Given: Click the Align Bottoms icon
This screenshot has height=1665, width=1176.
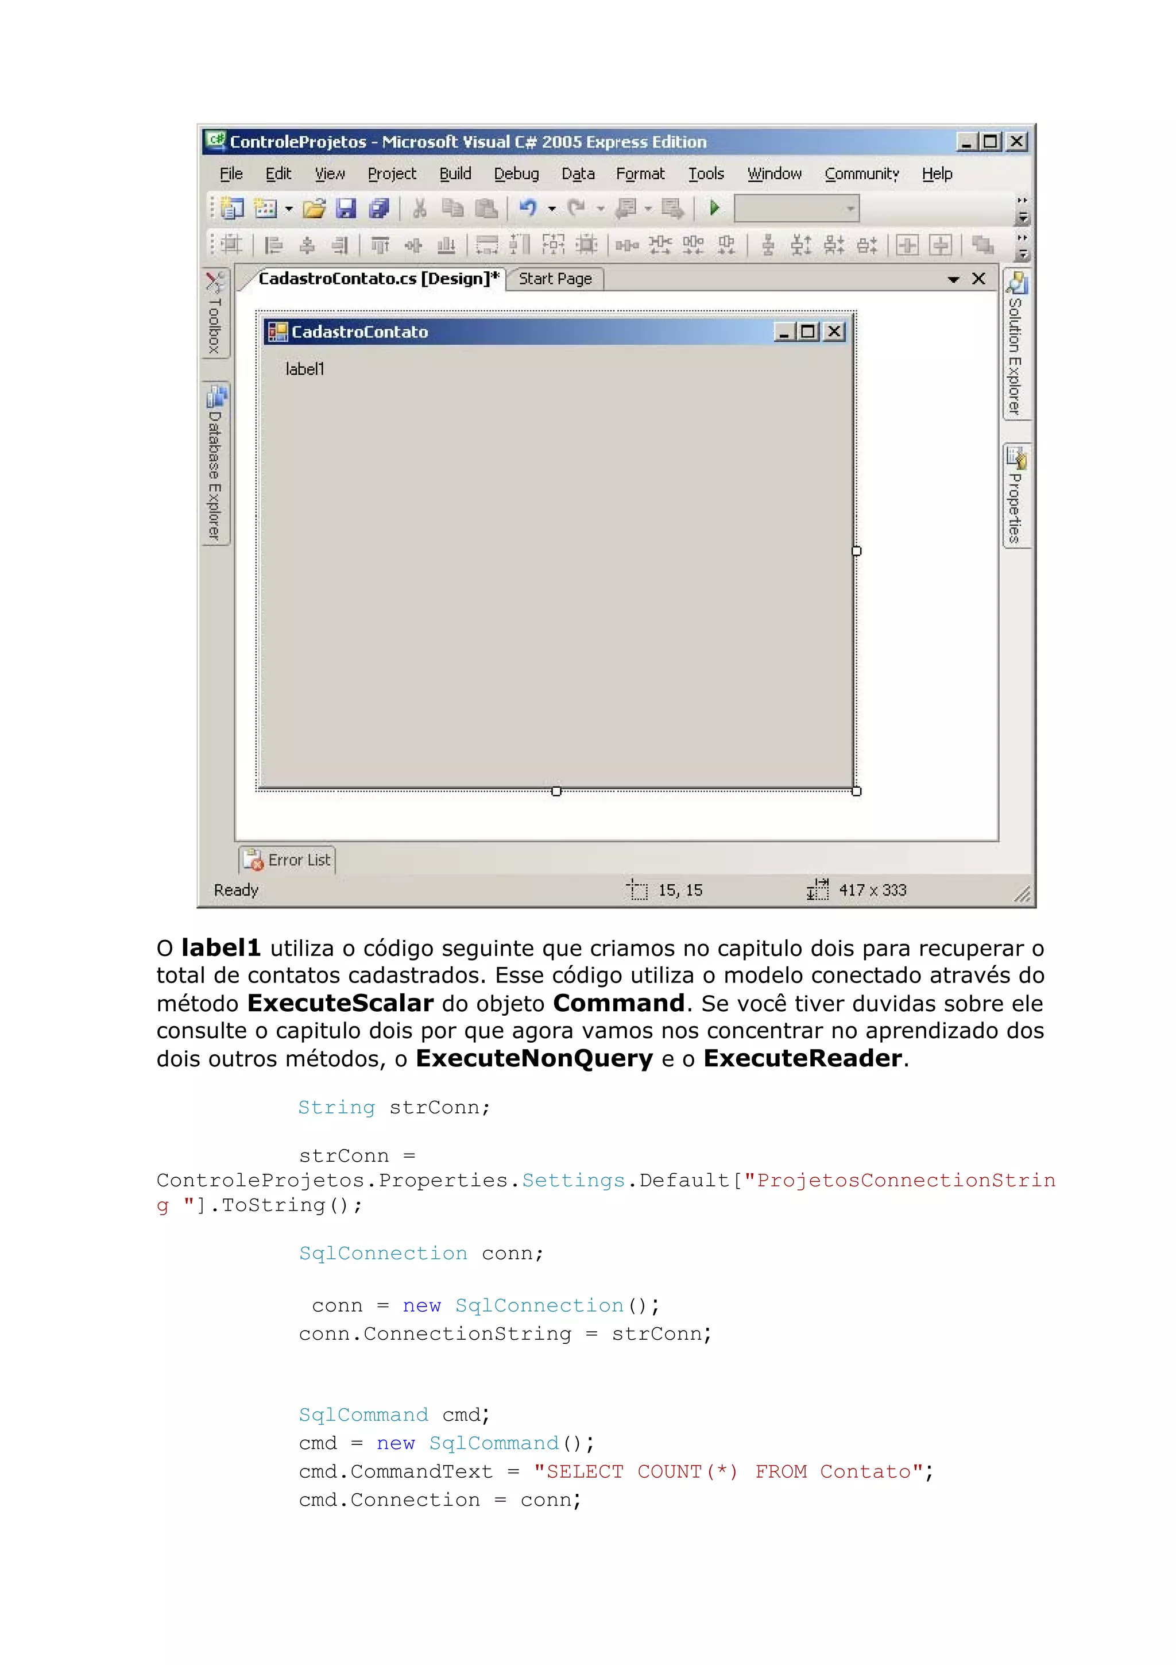Looking at the screenshot, I should point(446,245).
